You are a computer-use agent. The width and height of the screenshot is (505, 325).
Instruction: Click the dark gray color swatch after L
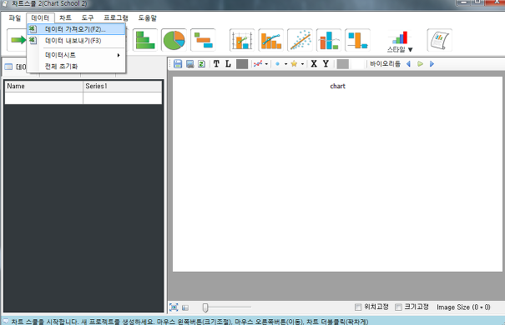[x=242, y=63]
